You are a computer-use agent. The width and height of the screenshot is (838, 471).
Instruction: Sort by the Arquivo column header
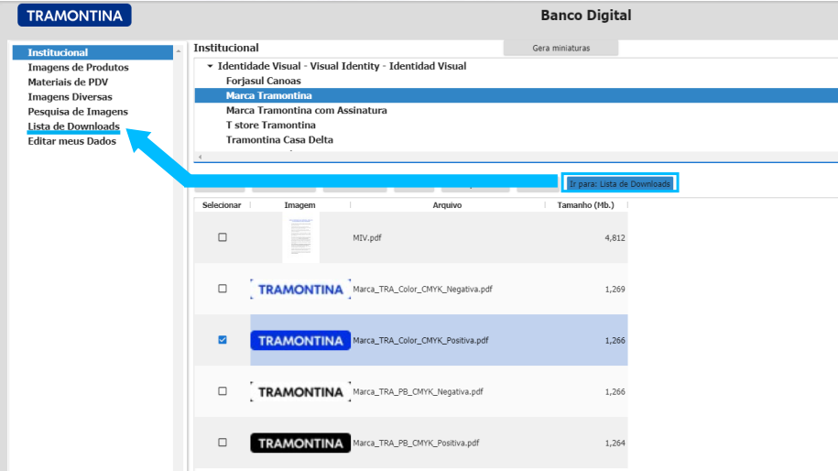447,205
